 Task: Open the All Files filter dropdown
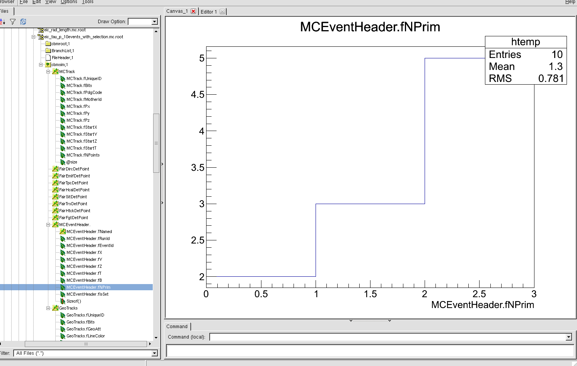coord(155,353)
